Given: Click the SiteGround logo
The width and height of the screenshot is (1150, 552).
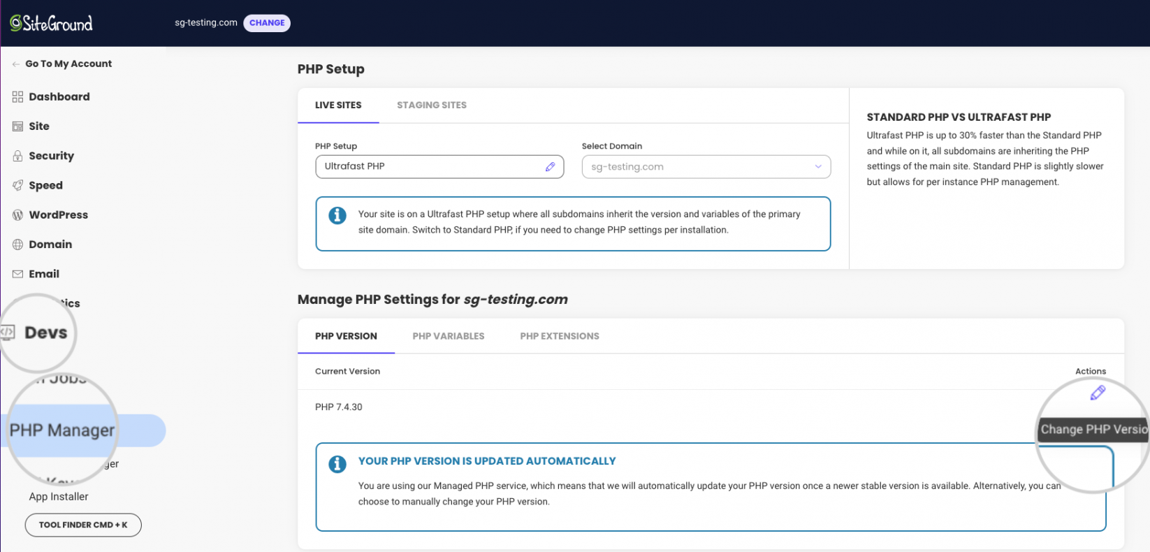Looking at the screenshot, I should 51,24.
